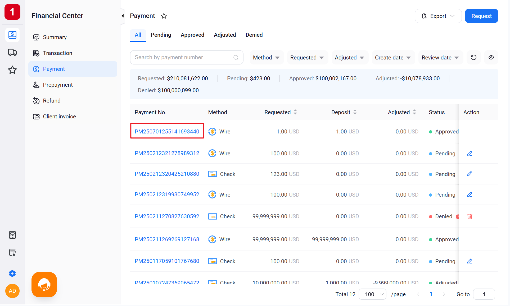Select page 1 in pagination
Viewport: 510px width, 306px height.
click(431, 294)
